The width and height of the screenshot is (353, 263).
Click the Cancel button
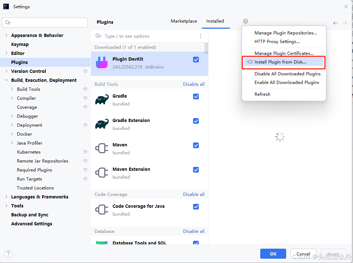click(303, 254)
